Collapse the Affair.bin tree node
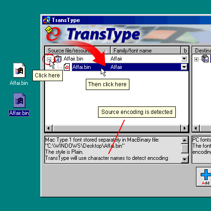This screenshot has width=211, height=211. (49, 59)
